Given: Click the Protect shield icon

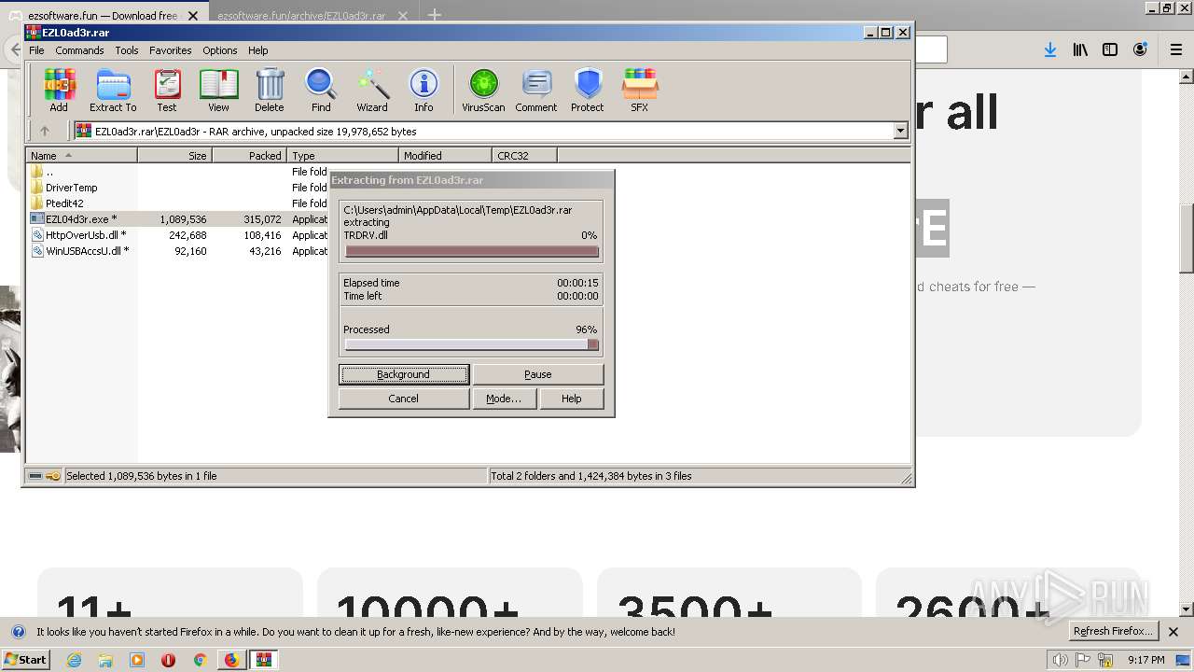Looking at the screenshot, I should click(588, 91).
